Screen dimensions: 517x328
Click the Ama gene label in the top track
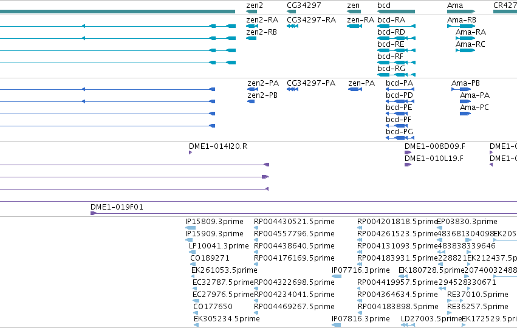[x=455, y=5]
